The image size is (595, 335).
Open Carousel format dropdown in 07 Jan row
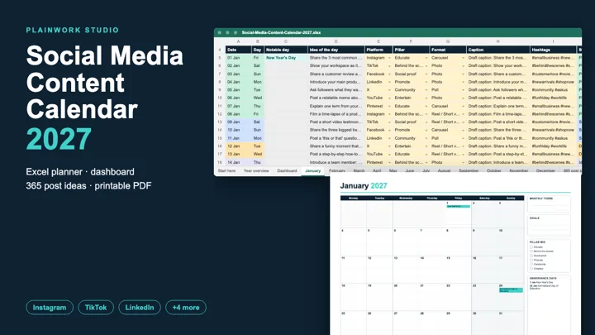point(463,106)
